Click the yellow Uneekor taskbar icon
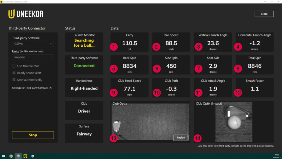The width and height of the screenshot is (282, 159). click(x=25, y=156)
